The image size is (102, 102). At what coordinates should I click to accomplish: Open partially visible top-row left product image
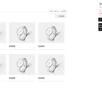[x=3, y=33]
